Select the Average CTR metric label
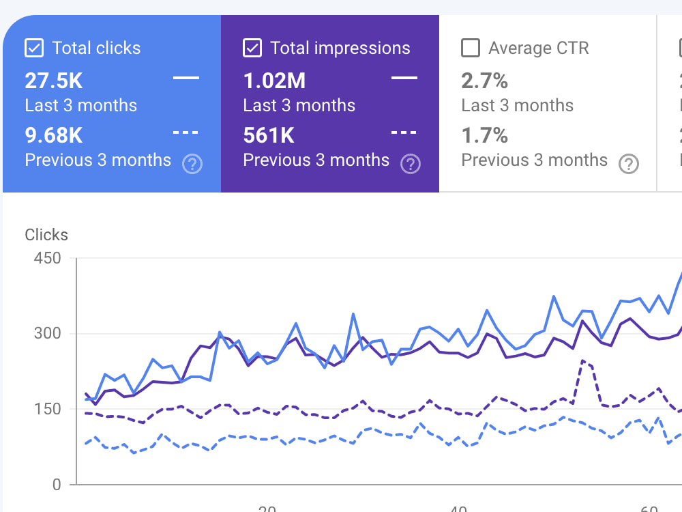 pyautogui.click(x=539, y=48)
